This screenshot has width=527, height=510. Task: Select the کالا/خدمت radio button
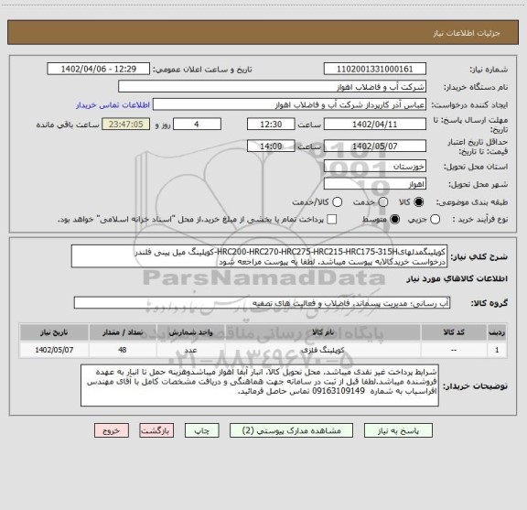point(337,202)
